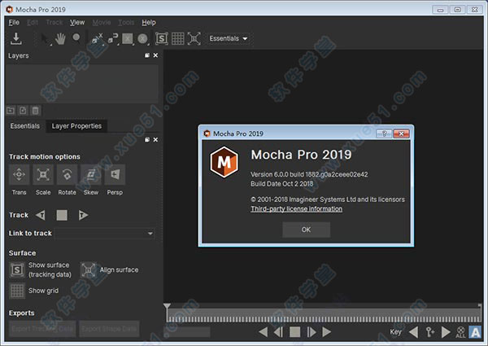Go to next keyframe
Image resolution: width=488 pixels, height=346 pixels.
446,332
